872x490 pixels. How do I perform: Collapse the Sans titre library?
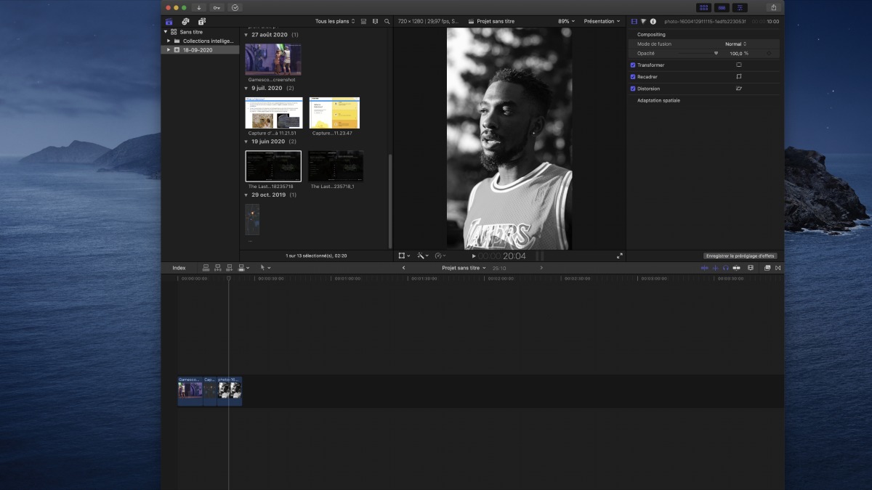click(x=166, y=32)
